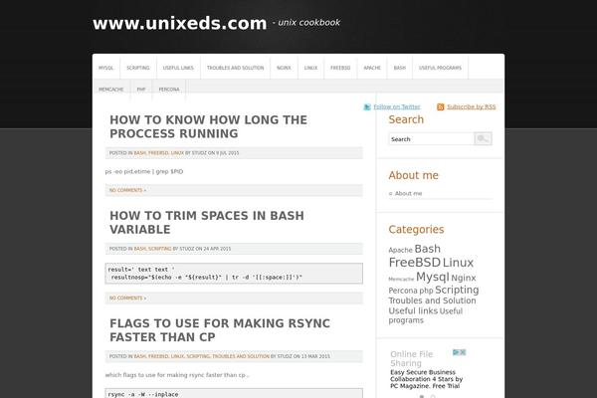Open the LINUX menu item
Viewport: 597px width, 398px height.
coord(310,68)
